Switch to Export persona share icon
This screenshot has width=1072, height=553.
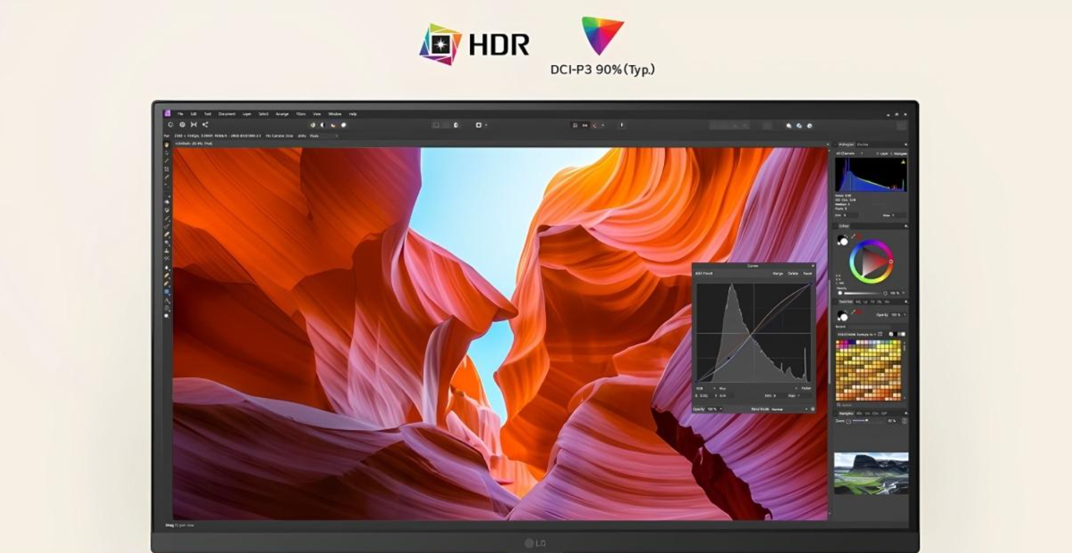pos(205,124)
